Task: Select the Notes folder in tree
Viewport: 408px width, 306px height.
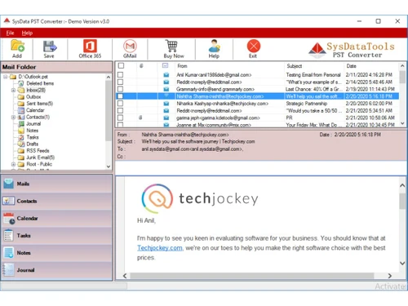Action: 32,131
